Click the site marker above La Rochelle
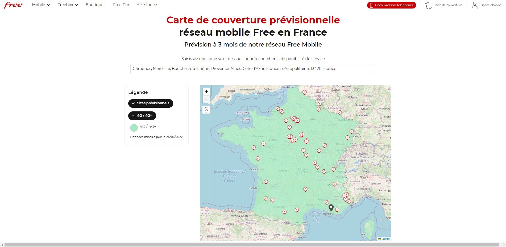This screenshot has height=247, width=506. click(x=258, y=158)
